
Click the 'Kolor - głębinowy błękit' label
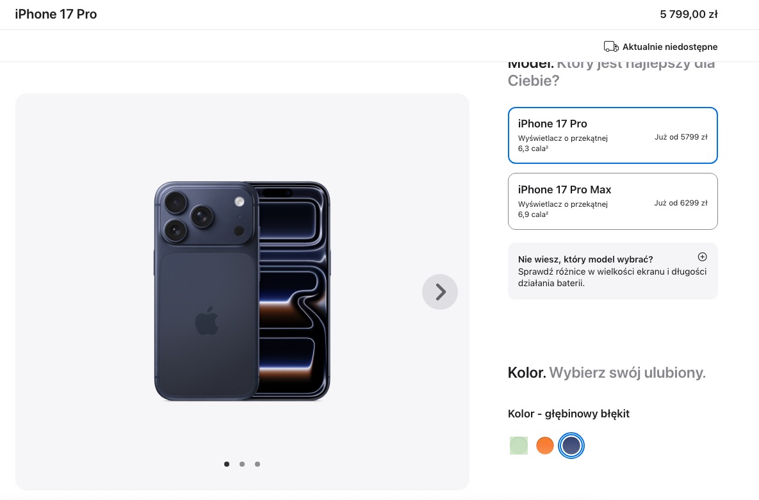[568, 414]
